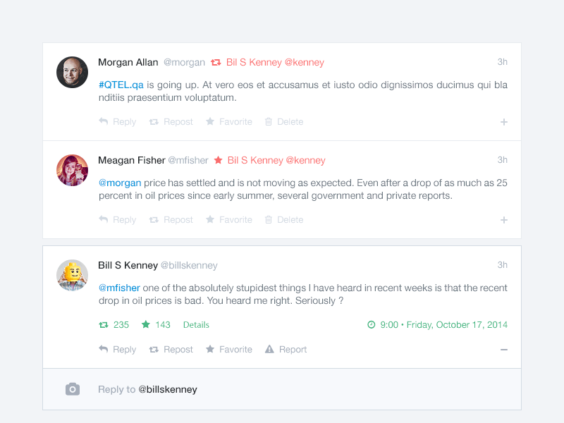Click the clock icon beside Bill's timestamp

click(x=372, y=324)
